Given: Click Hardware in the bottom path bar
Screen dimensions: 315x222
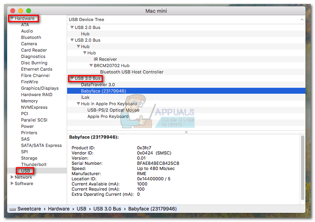Looking at the screenshot, I should [x=59, y=209].
